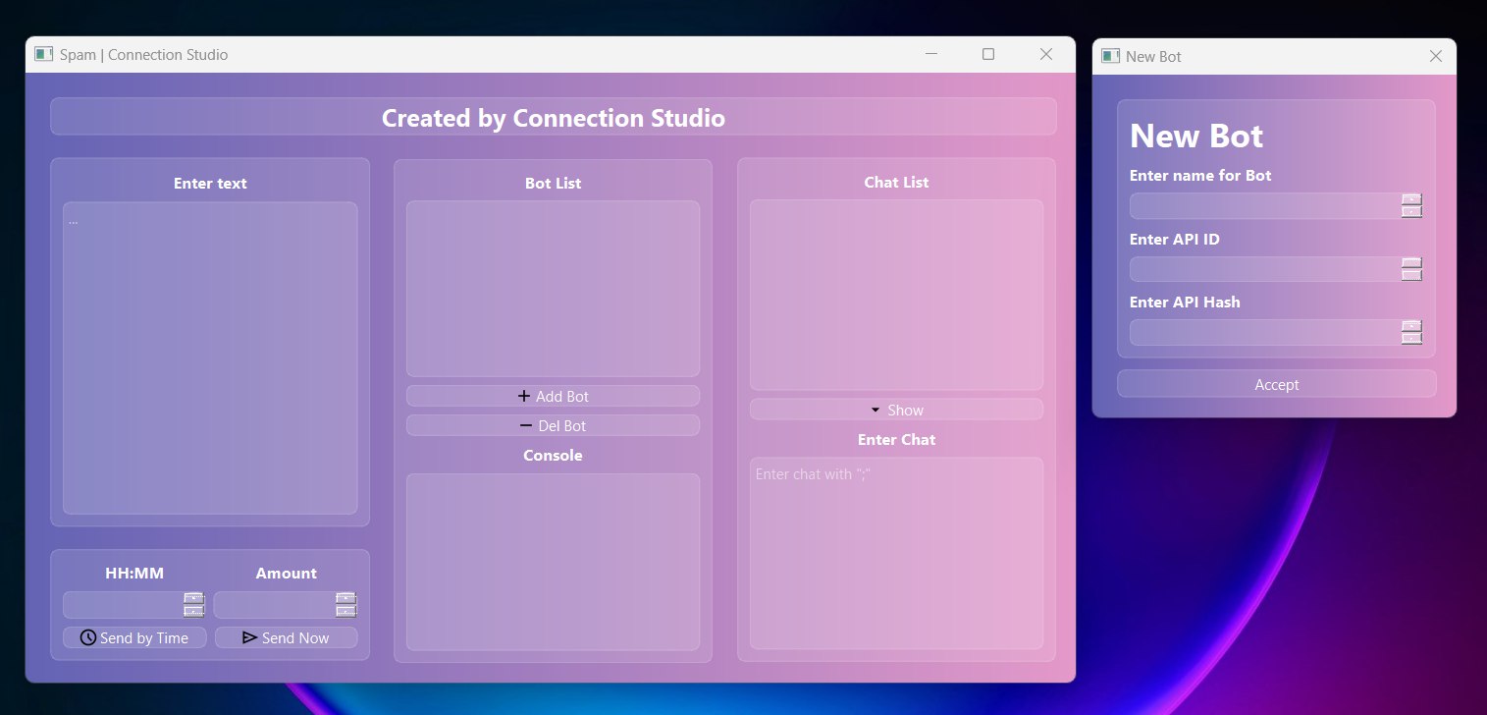Click down arrow in the bot name field
1487x715 pixels.
pos(1411,211)
